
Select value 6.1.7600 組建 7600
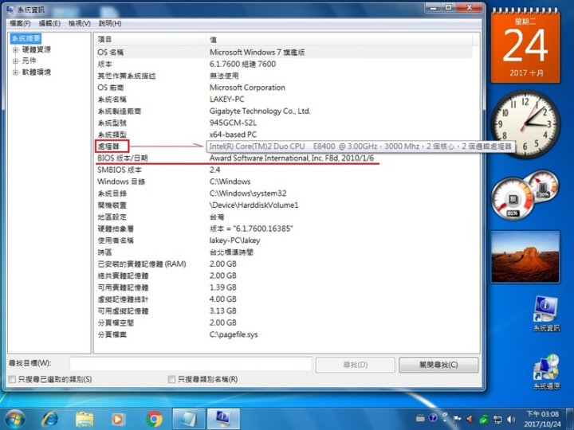point(242,64)
